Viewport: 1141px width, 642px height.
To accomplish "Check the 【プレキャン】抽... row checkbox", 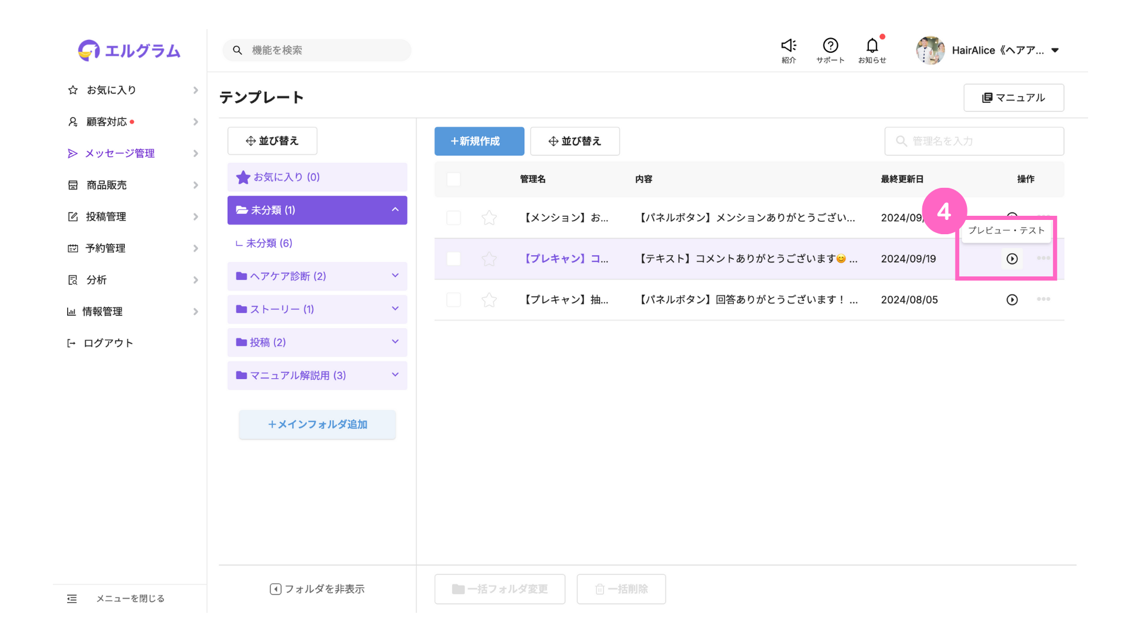I will point(453,300).
